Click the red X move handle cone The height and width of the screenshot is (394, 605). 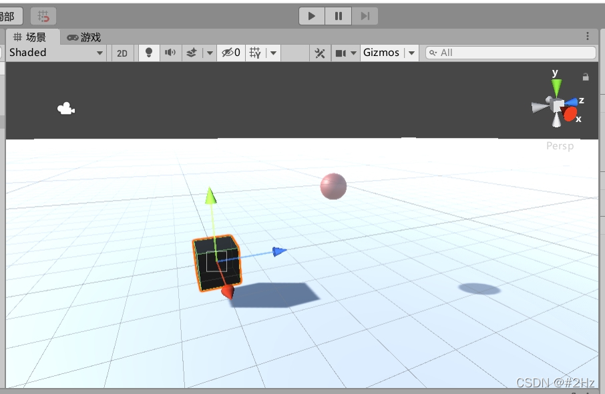(x=228, y=292)
